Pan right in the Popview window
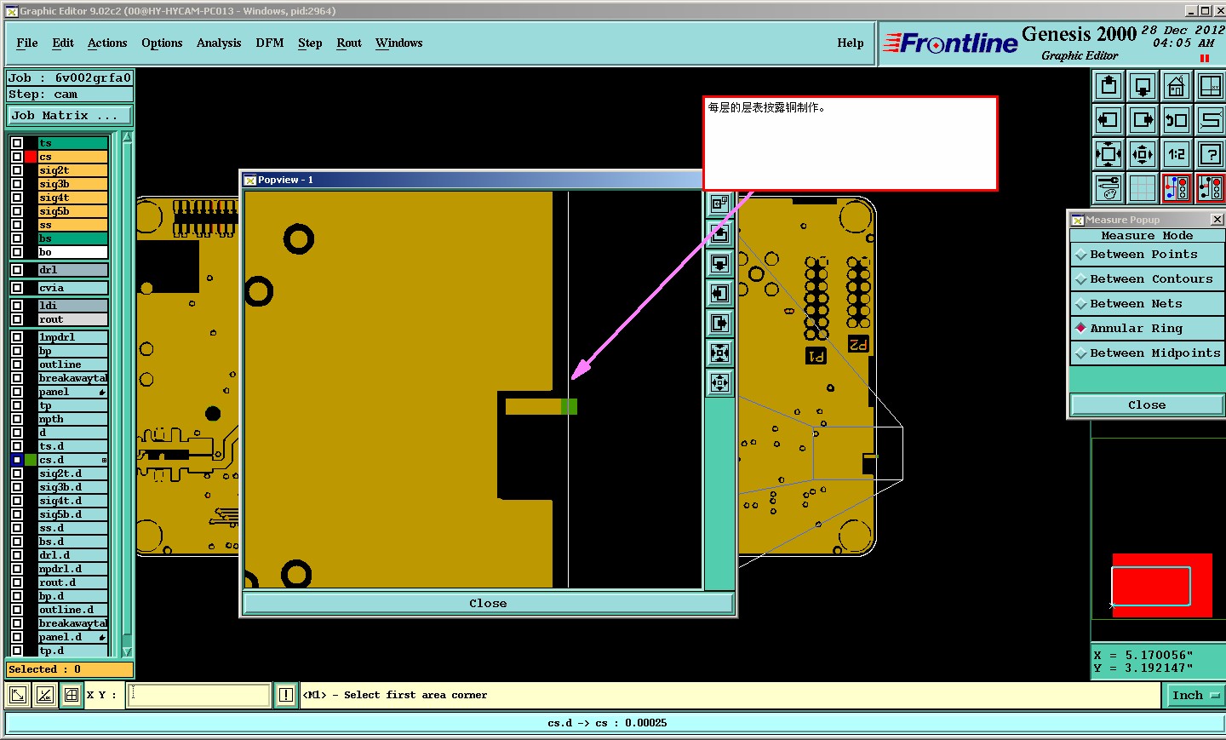This screenshot has height=740, width=1226. point(719,323)
